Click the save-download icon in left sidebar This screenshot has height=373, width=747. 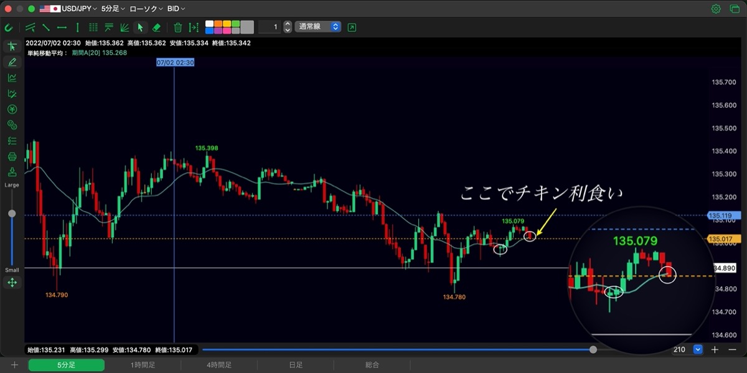tap(12, 172)
